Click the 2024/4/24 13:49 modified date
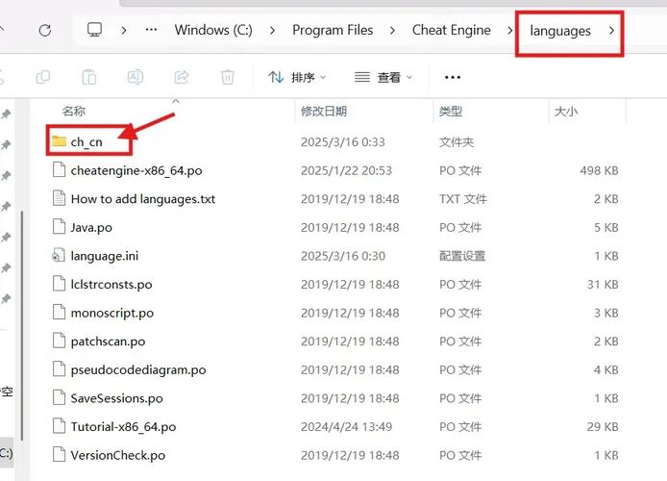Image resolution: width=667 pixels, height=481 pixels. (x=346, y=427)
